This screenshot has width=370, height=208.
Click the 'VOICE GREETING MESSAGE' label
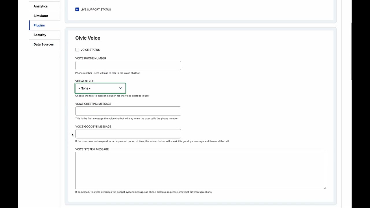(x=93, y=104)
